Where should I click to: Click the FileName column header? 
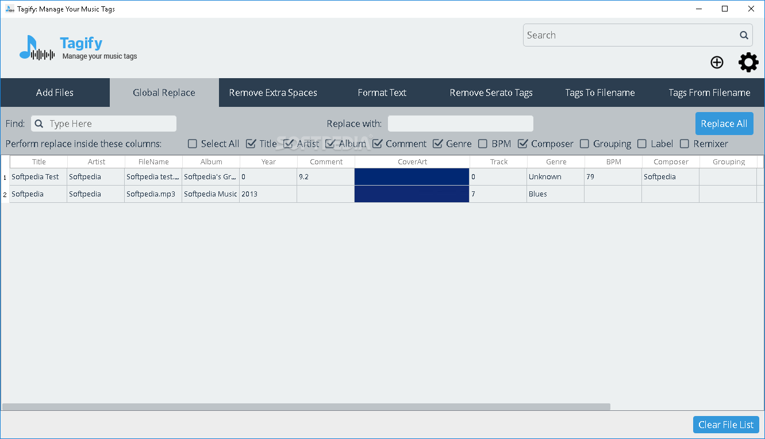point(154,162)
